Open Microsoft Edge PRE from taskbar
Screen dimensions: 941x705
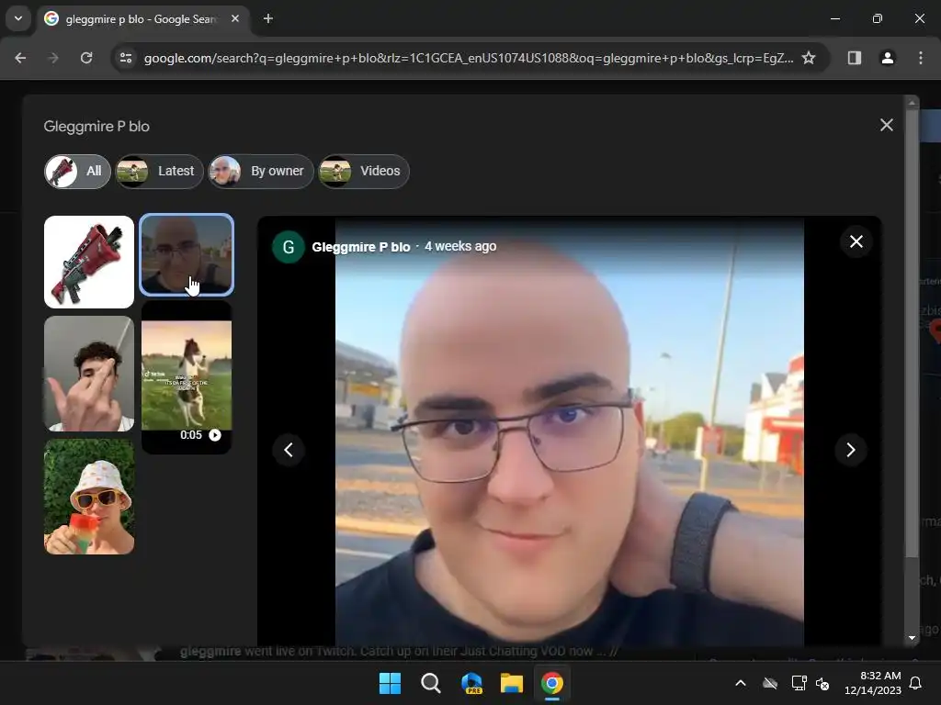[x=471, y=683]
